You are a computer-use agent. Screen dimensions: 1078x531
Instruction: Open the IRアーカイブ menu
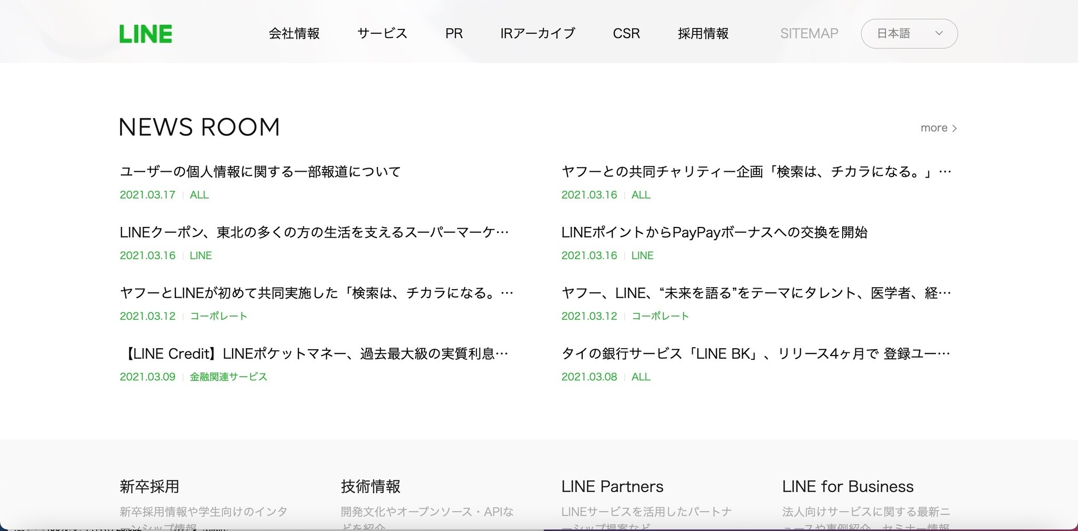[x=537, y=34]
